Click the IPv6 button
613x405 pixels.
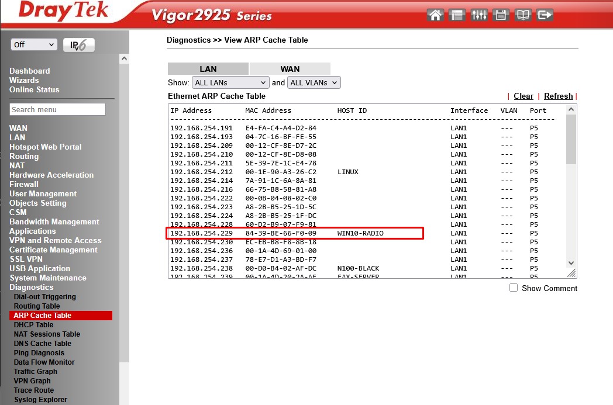coord(78,45)
